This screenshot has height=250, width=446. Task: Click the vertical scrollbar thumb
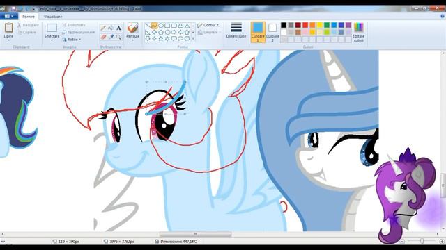(443, 185)
